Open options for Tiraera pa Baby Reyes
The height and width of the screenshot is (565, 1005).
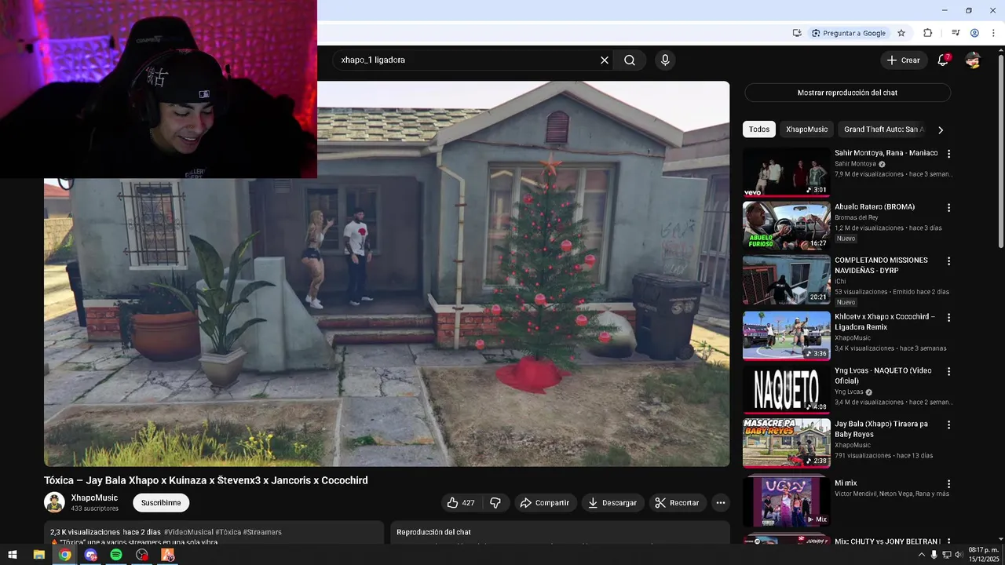point(948,425)
